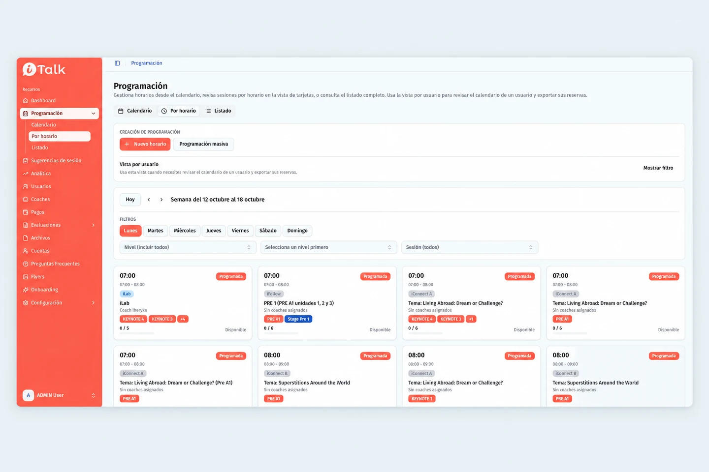Switch to the Listado tab
The width and height of the screenshot is (709, 472).
click(218, 111)
